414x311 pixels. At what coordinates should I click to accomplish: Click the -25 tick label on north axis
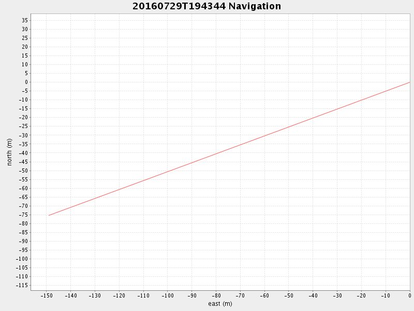point(23,126)
